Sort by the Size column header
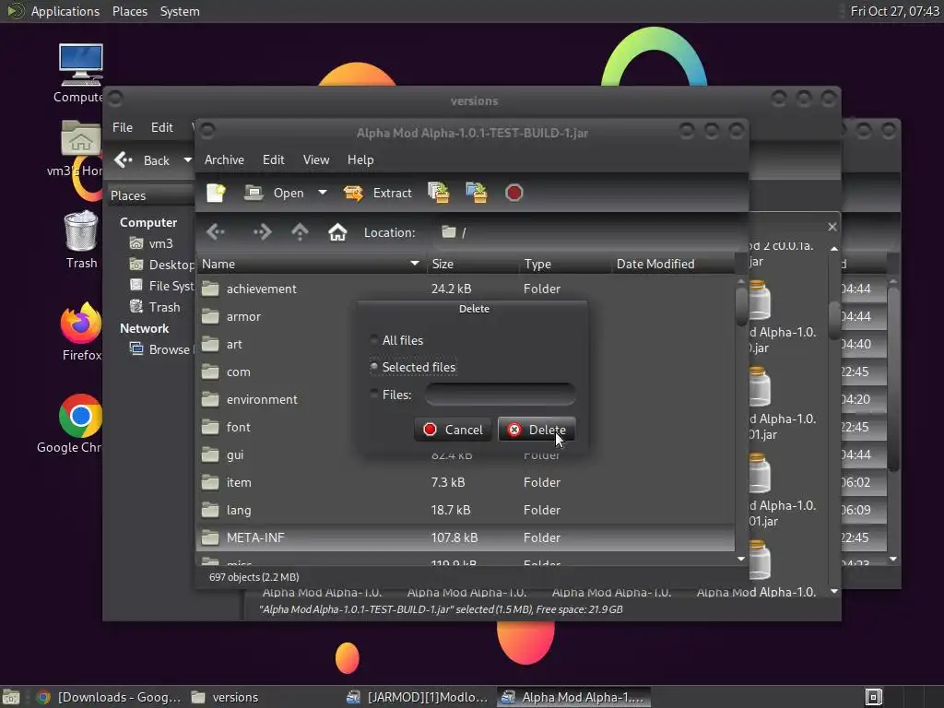The width and height of the screenshot is (944, 708). (473, 264)
